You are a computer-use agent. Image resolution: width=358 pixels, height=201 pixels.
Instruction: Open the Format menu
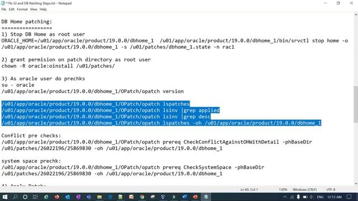[22, 9]
